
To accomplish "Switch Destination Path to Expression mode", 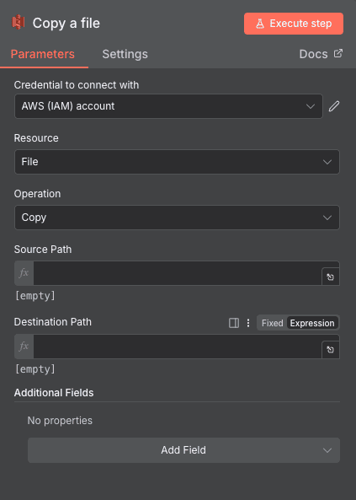I will [x=312, y=323].
